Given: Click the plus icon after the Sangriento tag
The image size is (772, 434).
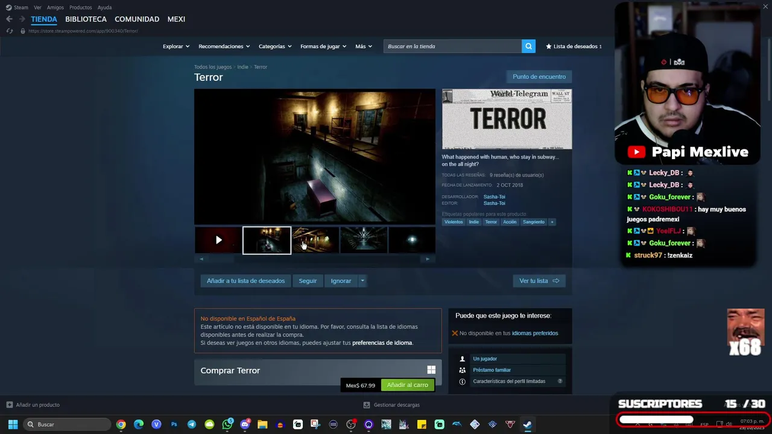Looking at the screenshot, I should [552, 222].
